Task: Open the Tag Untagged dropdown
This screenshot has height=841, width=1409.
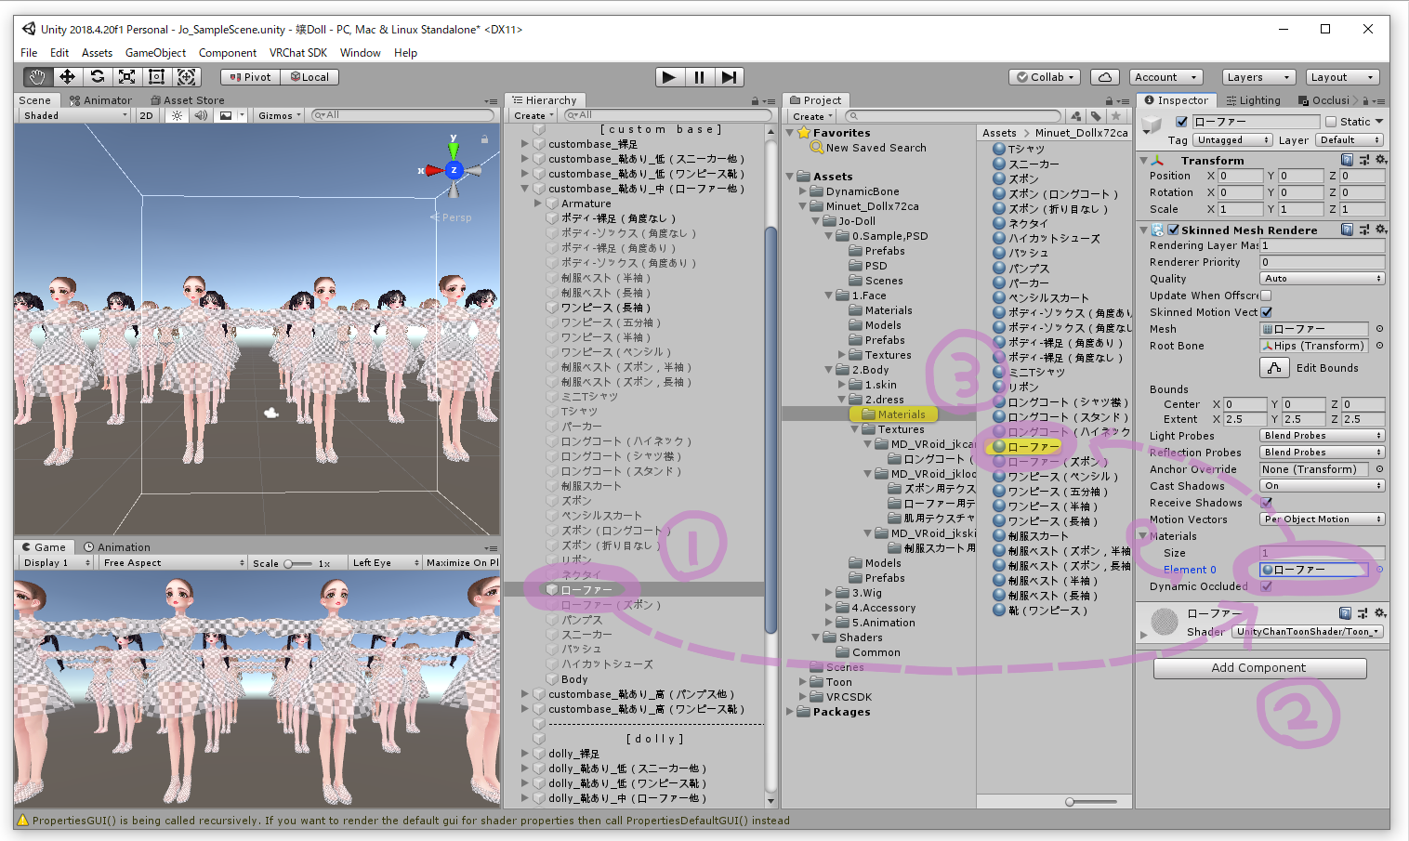Action: (x=1233, y=140)
